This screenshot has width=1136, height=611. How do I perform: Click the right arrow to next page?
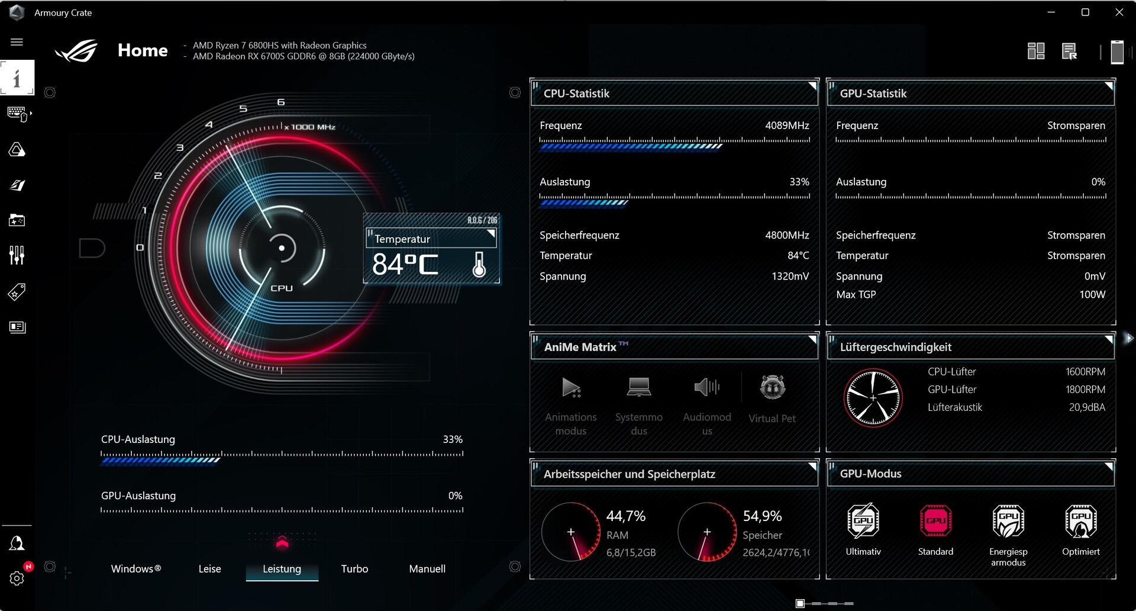click(x=1129, y=338)
